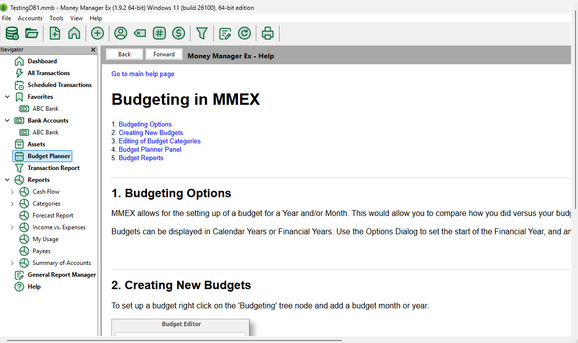Click the New Account document icon
Image resolution: width=578 pixels, height=343 pixels.
click(x=54, y=33)
